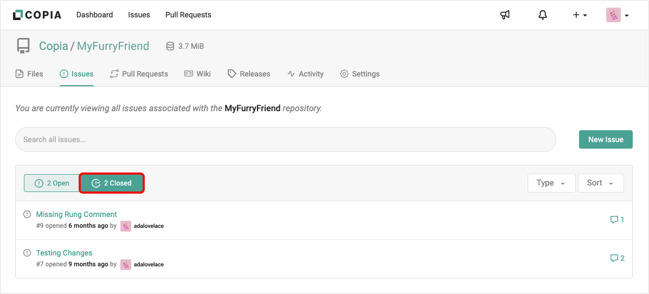The width and height of the screenshot is (649, 294).
Task: Open comments on Testing Changes issue
Action: coord(617,258)
